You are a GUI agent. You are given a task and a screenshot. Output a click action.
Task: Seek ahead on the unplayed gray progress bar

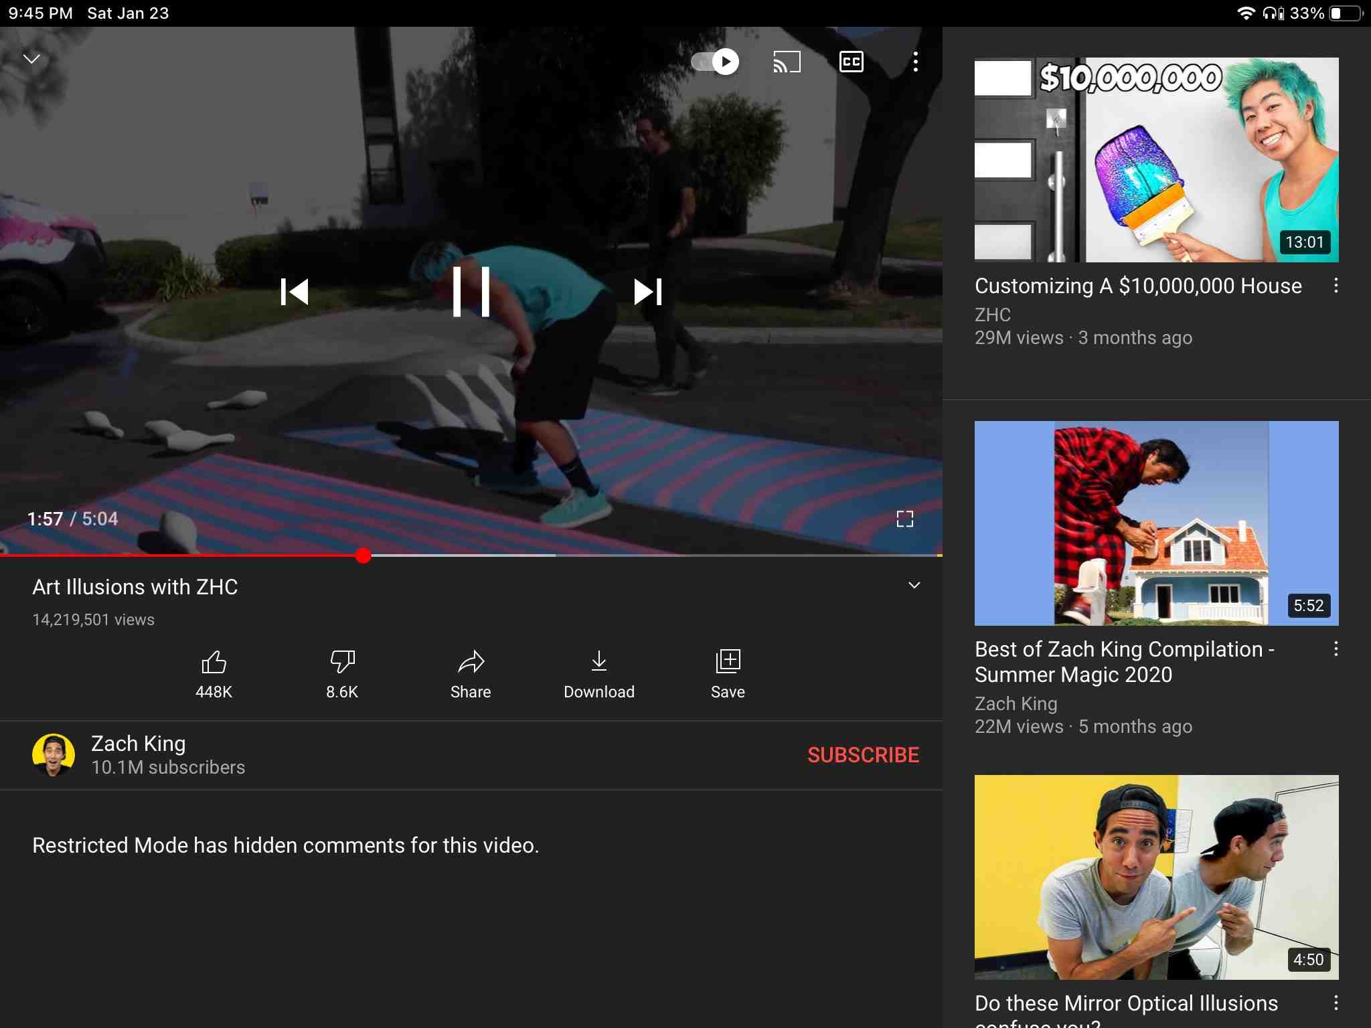tap(656, 555)
